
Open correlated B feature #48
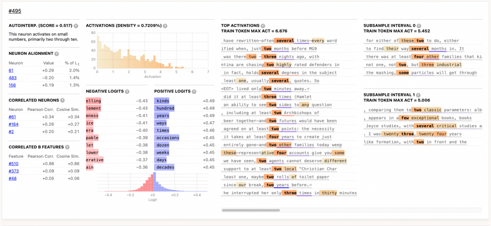pyautogui.click(x=13, y=178)
